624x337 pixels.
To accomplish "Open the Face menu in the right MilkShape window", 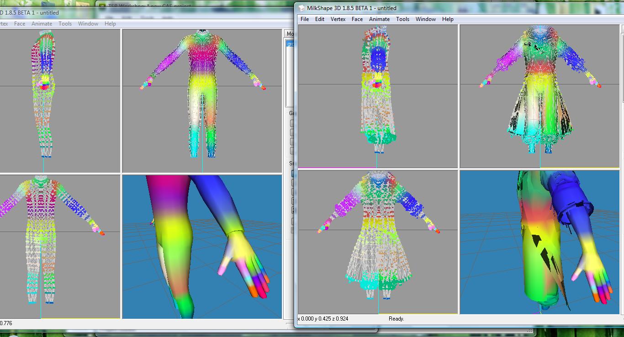I will (x=357, y=19).
